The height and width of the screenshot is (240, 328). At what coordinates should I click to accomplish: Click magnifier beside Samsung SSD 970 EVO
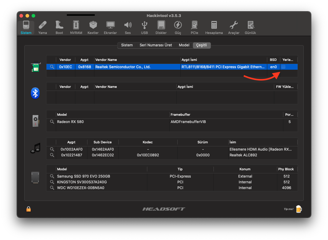click(52, 176)
